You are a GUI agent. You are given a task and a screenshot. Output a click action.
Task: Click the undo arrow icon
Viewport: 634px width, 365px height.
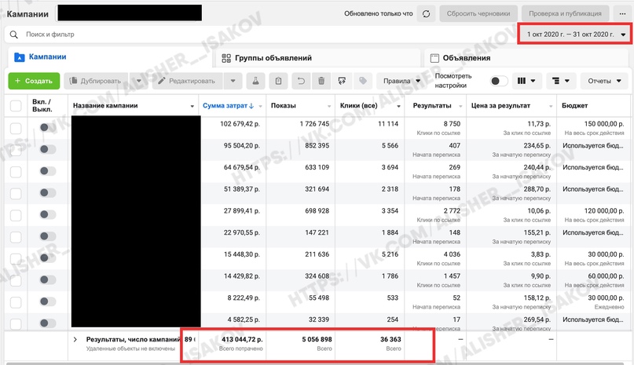click(x=301, y=81)
